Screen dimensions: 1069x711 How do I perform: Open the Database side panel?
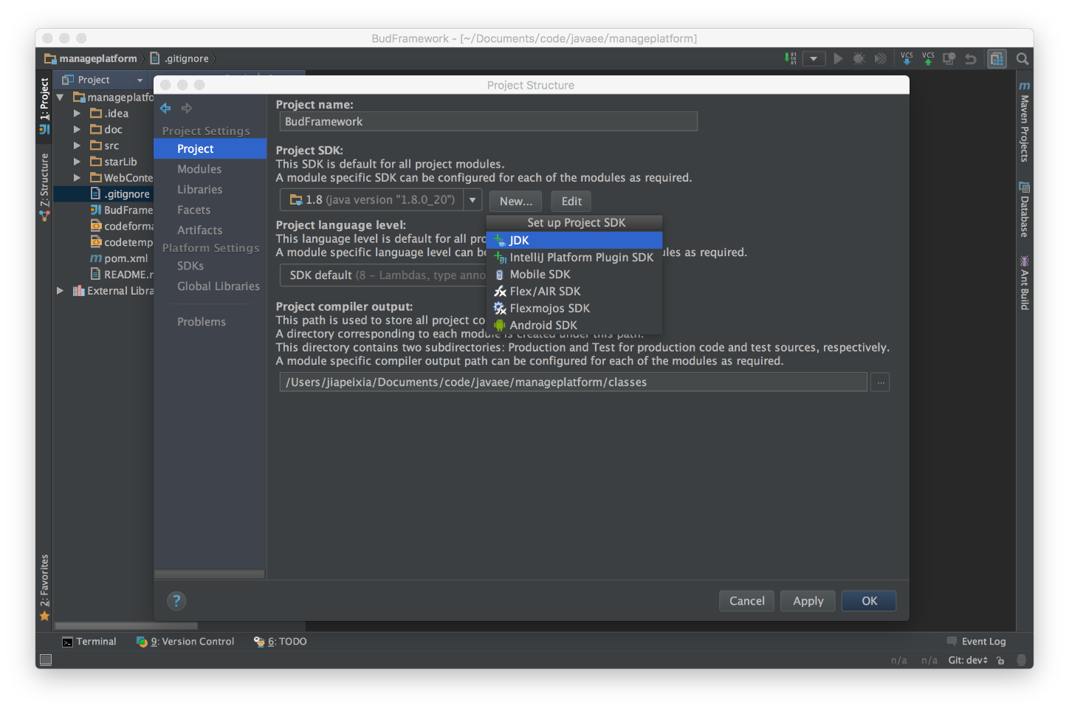[1024, 210]
